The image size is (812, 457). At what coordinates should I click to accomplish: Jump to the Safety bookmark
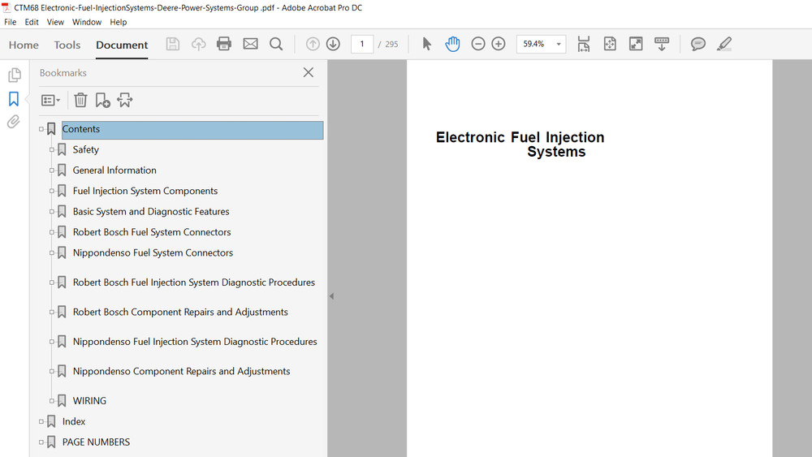click(x=85, y=149)
